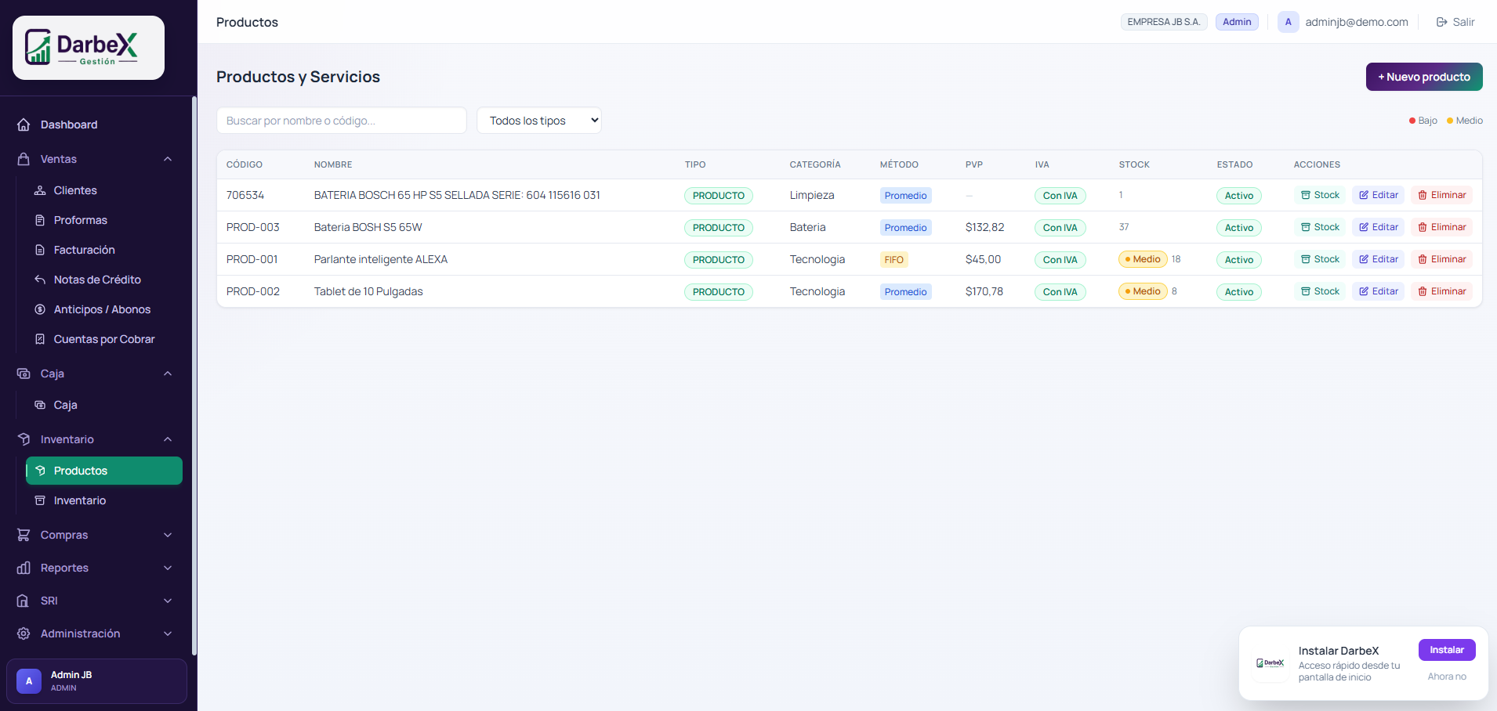
Task: Click the Cuentas por Cobrar receipt icon
Action: coord(40,339)
